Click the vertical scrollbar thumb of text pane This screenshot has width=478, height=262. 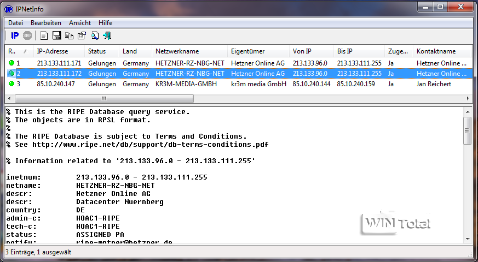pos(467,130)
